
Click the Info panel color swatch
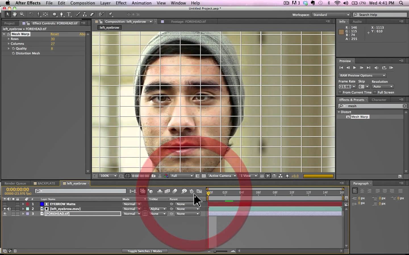pos(341,32)
